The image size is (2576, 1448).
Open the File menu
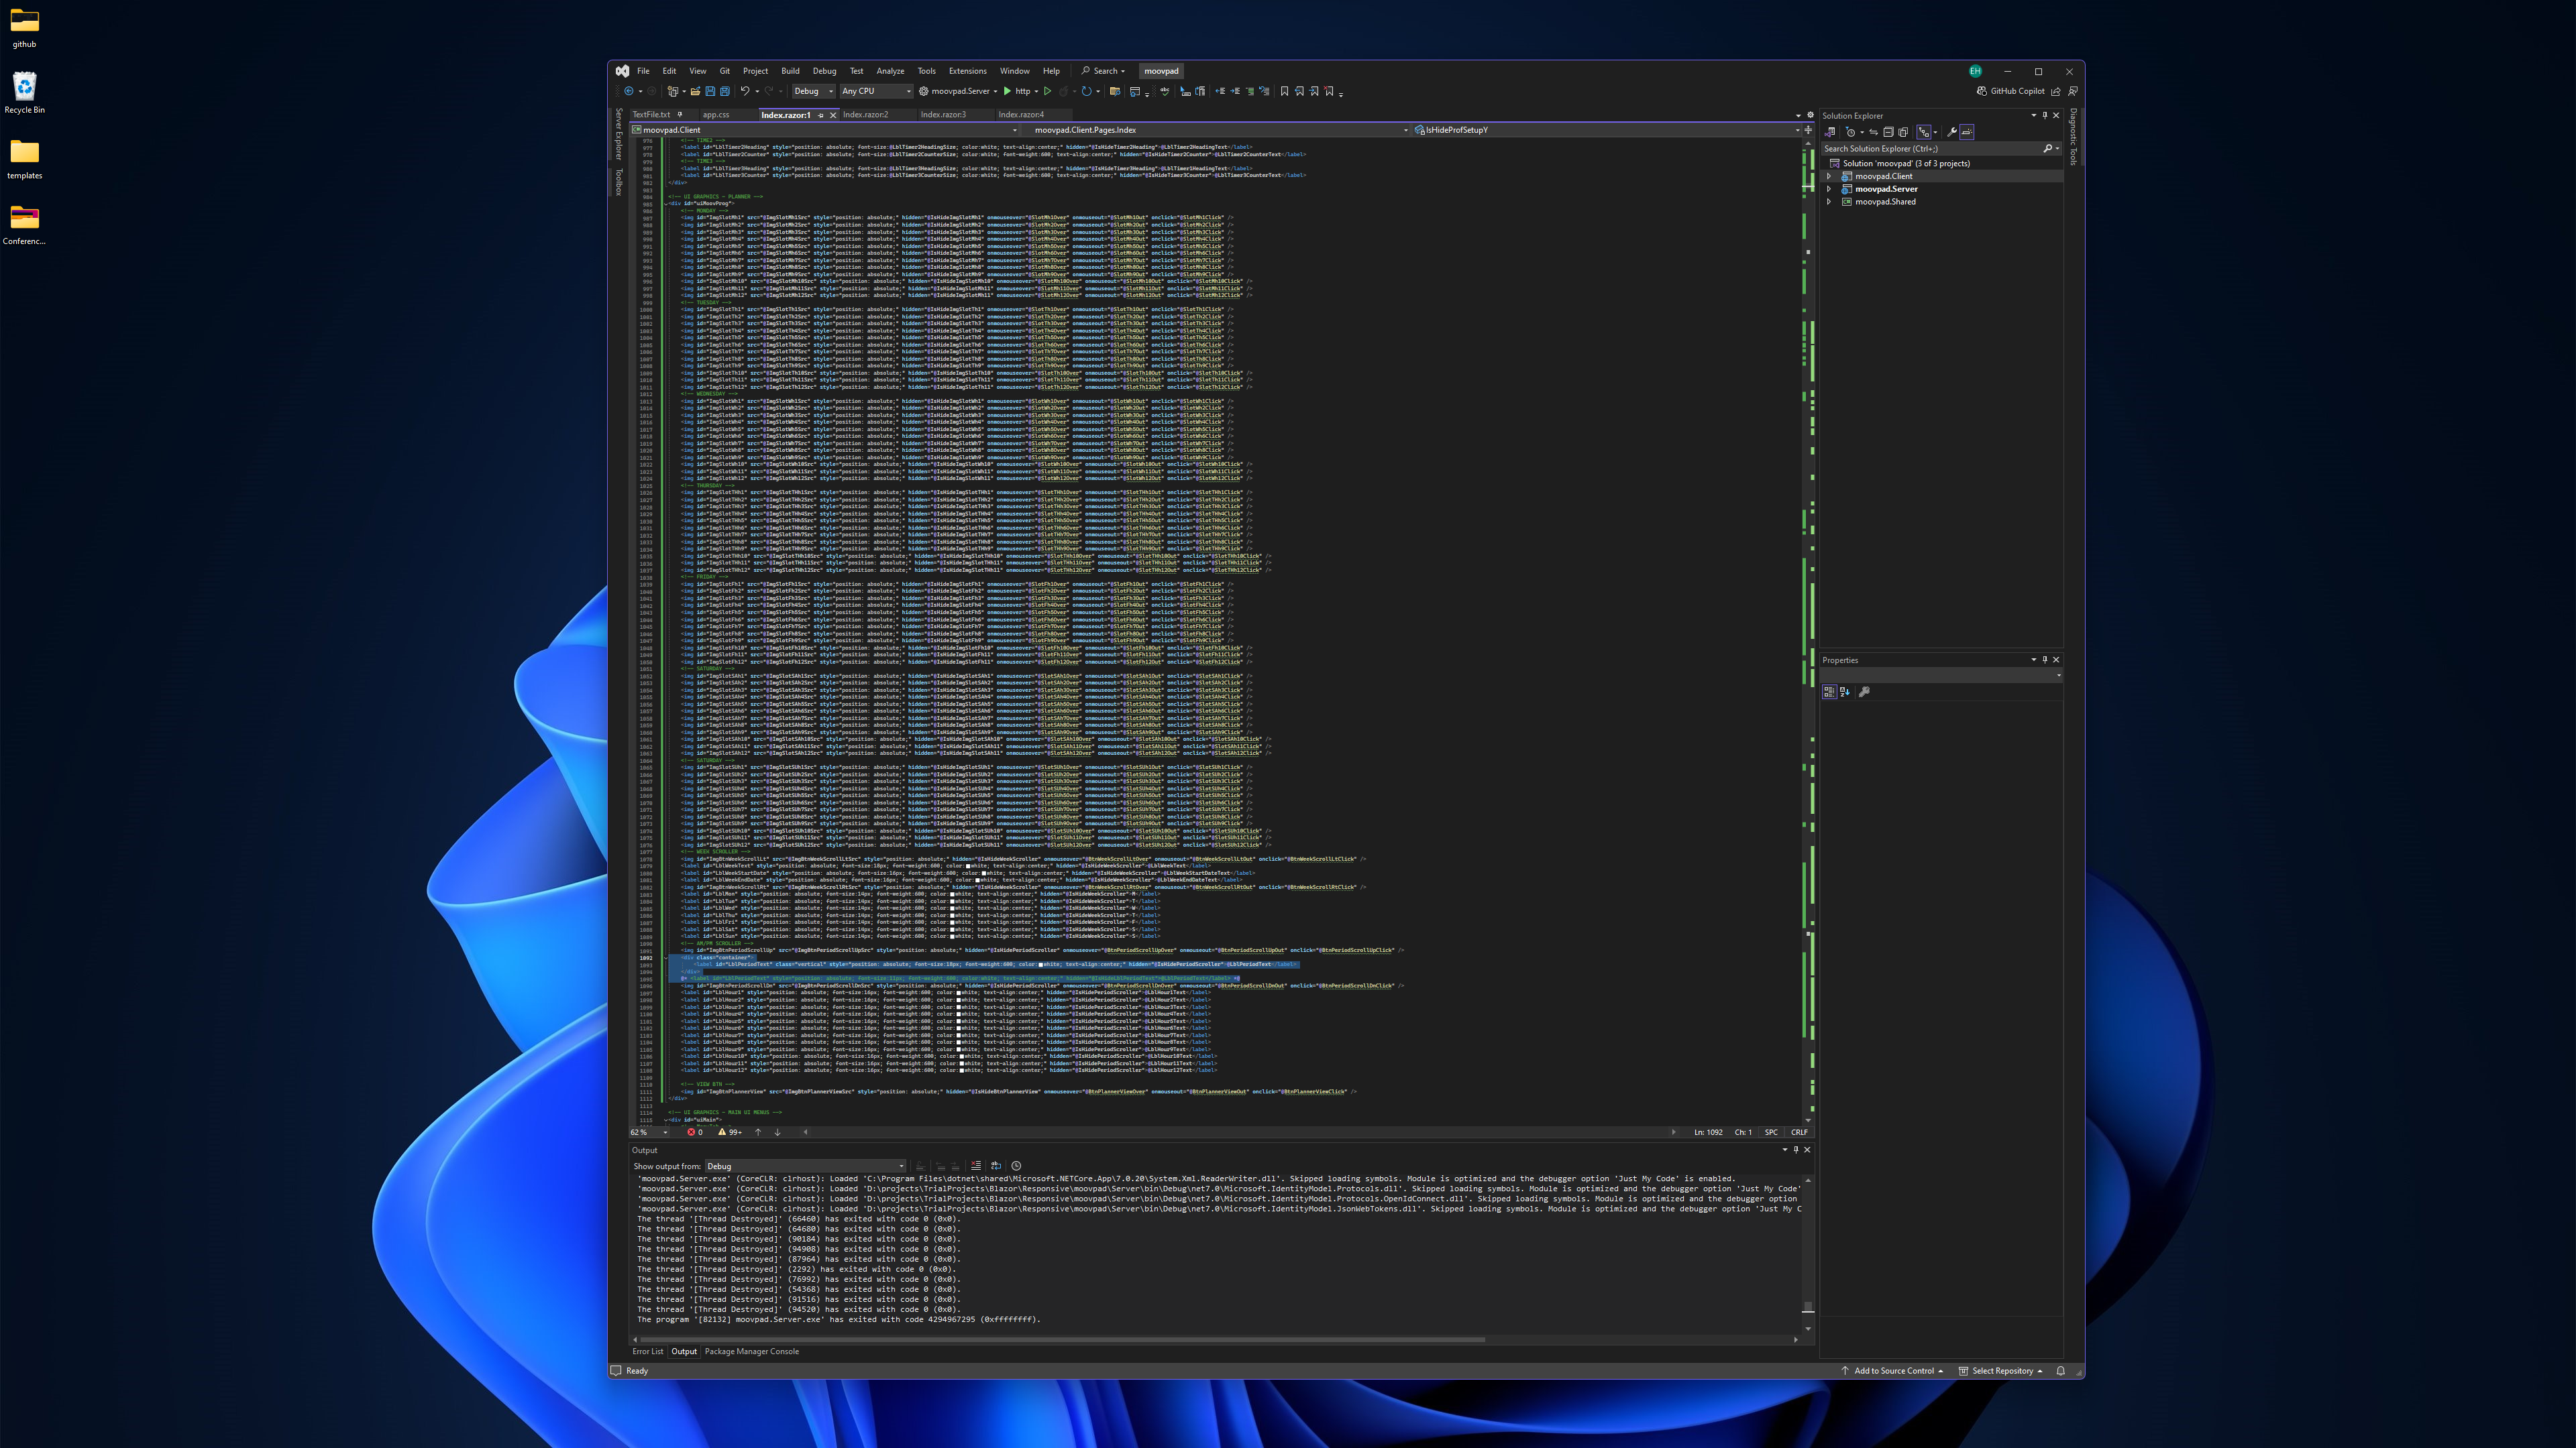pos(643,71)
